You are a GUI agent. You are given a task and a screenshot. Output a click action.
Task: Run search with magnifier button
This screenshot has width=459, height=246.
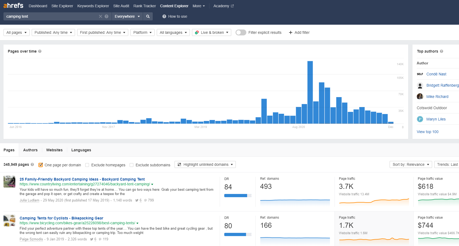tap(148, 16)
